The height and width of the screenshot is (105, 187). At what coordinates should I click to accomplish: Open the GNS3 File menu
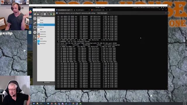[34, 12]
